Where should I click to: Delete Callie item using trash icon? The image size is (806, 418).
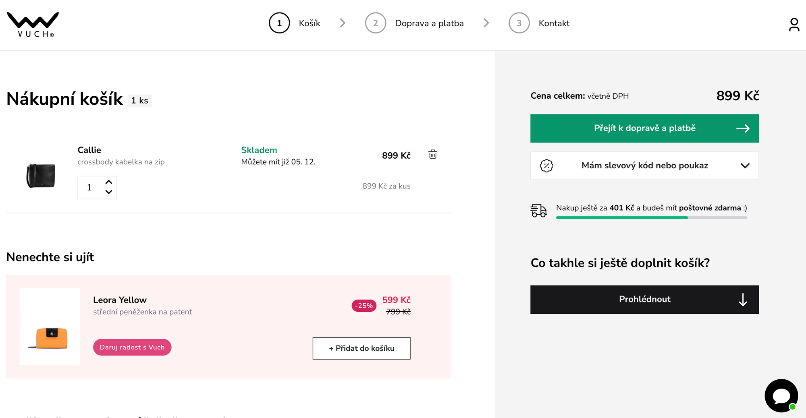tap(432, 154)
